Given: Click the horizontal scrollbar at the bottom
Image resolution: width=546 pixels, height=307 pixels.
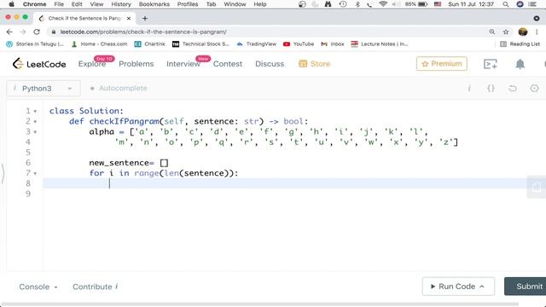Looking at the screenshot, I should (x=259, y=304).
